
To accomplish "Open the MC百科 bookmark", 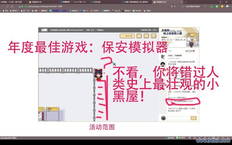I will pos(137,11).
